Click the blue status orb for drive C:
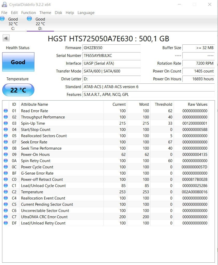This screenshot has height=265, width=218. [x=2, y=18]
